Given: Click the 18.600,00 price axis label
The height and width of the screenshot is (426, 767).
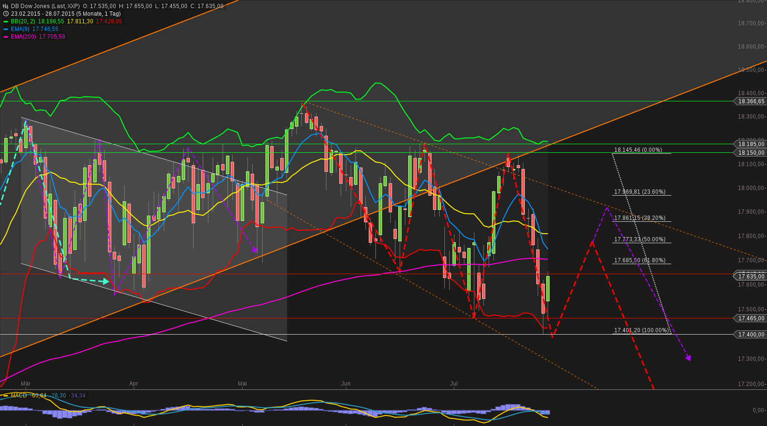Looking at the screenshot, I should click(x=751, y=47).
